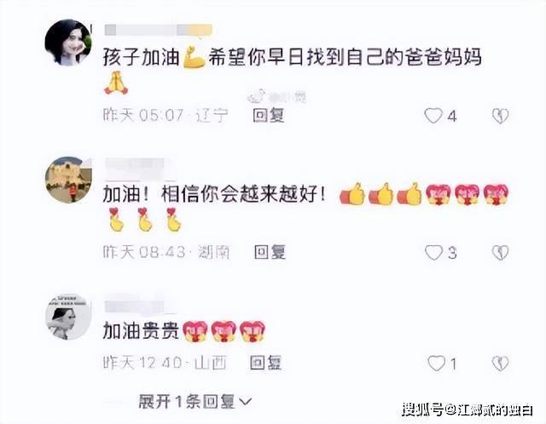Select the comment text 加油贵贵
The height and width of the screenshot is (424, 546).
(141, 331)
